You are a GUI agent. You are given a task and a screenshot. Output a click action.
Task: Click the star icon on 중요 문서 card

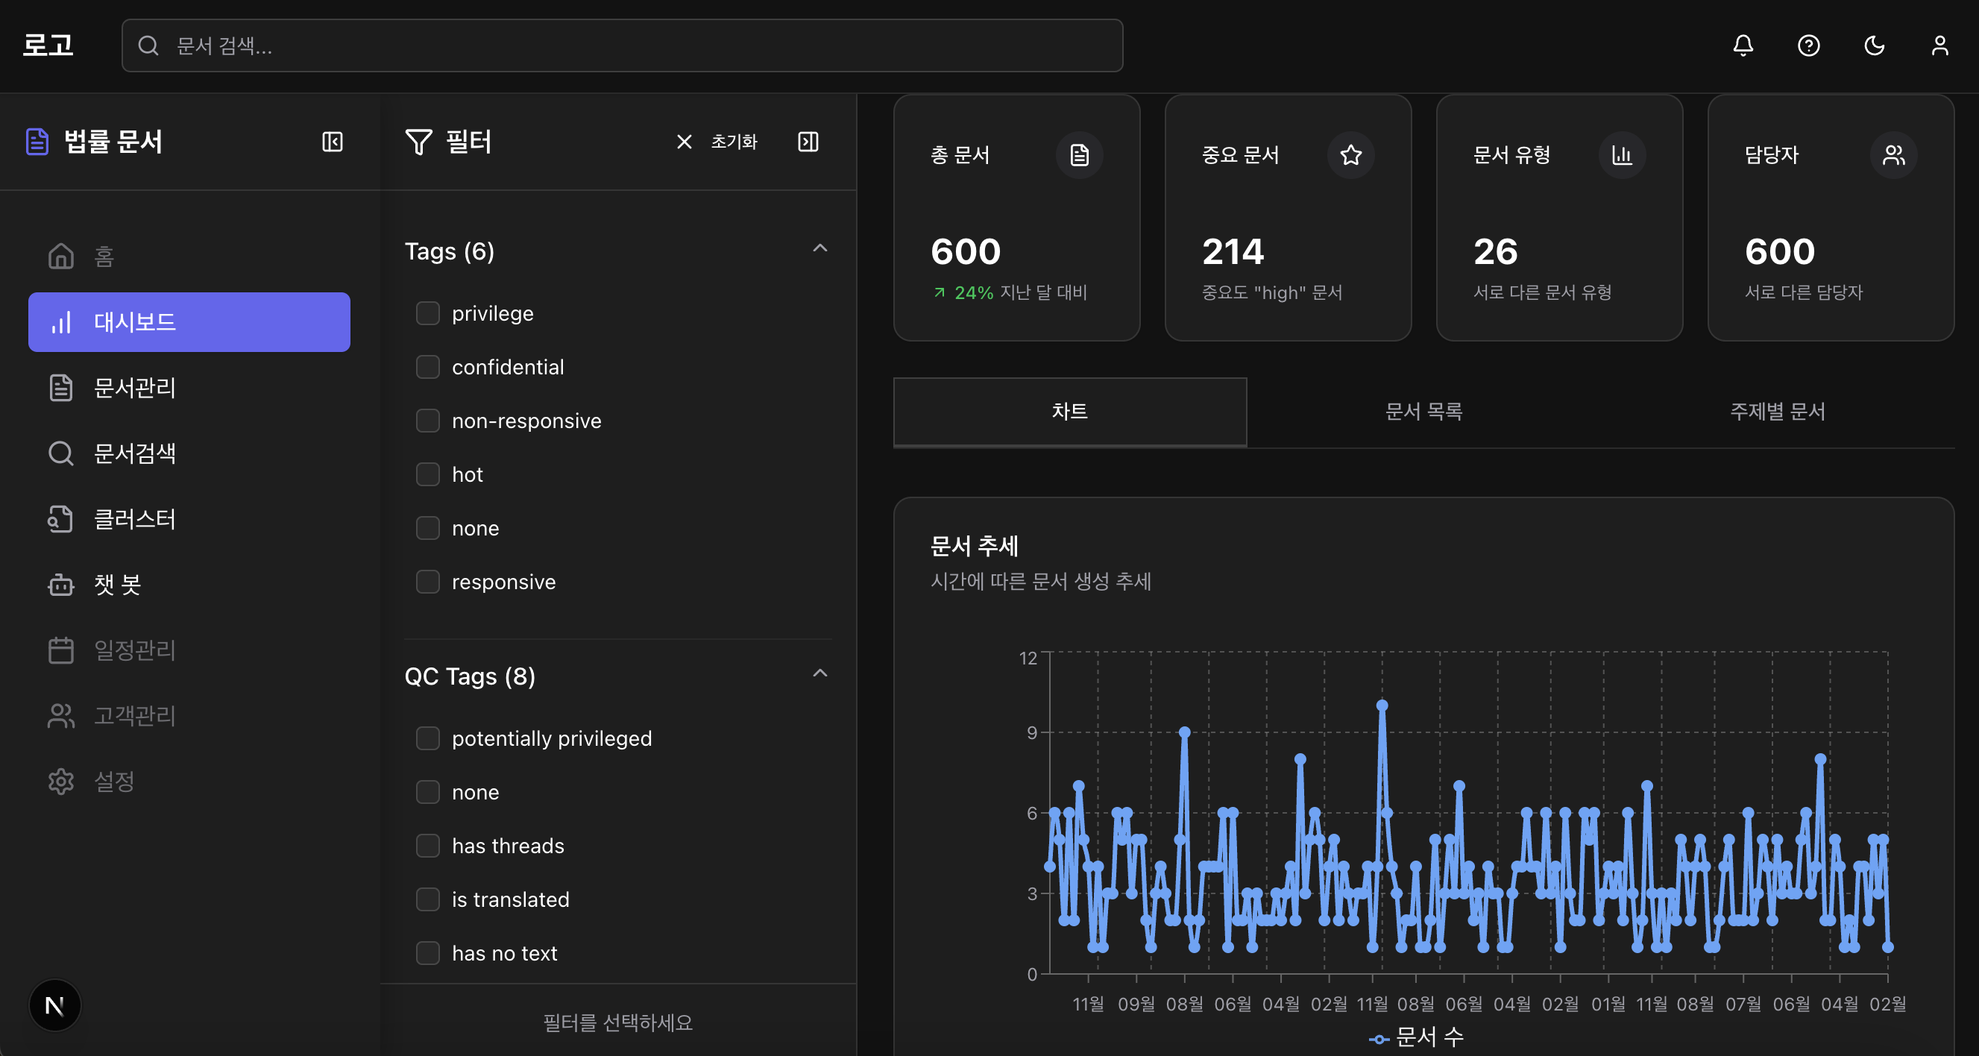click(1350, 155)
